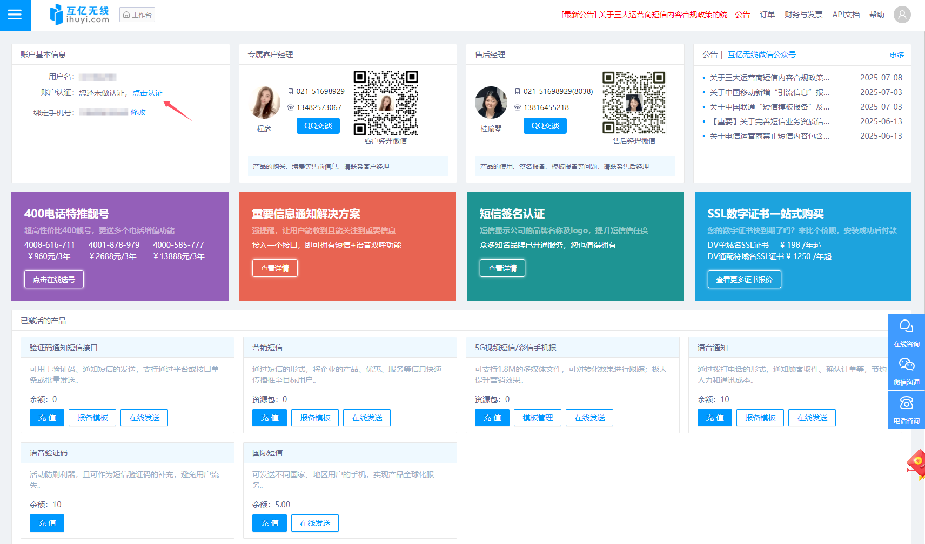Click 更多 in the announcements panel

click(x=896, y=55)
